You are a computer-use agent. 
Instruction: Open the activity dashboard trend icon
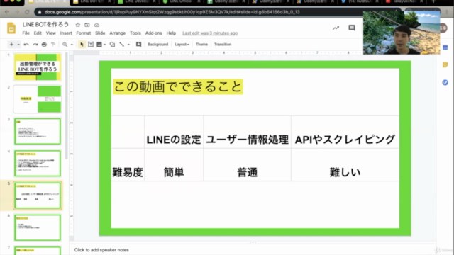click(x=336, y=28)
